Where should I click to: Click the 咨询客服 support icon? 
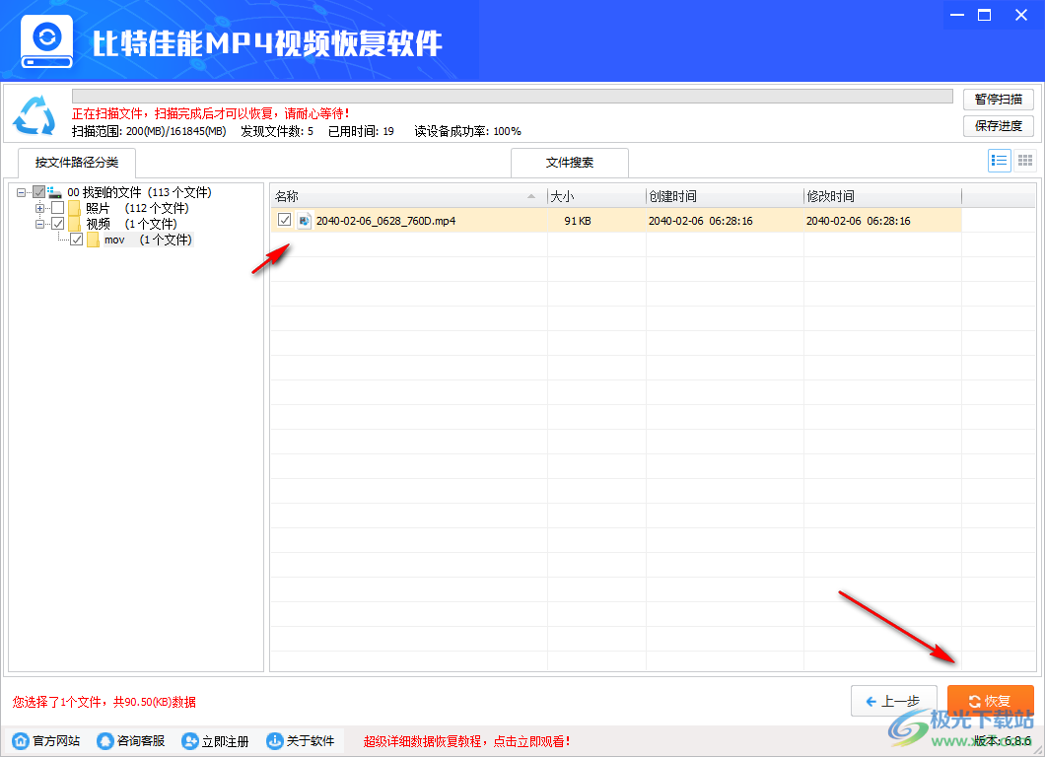(x=104, y=740)
